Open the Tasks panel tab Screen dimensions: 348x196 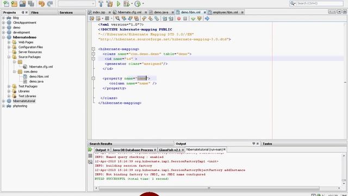click(x=267, y=144)
